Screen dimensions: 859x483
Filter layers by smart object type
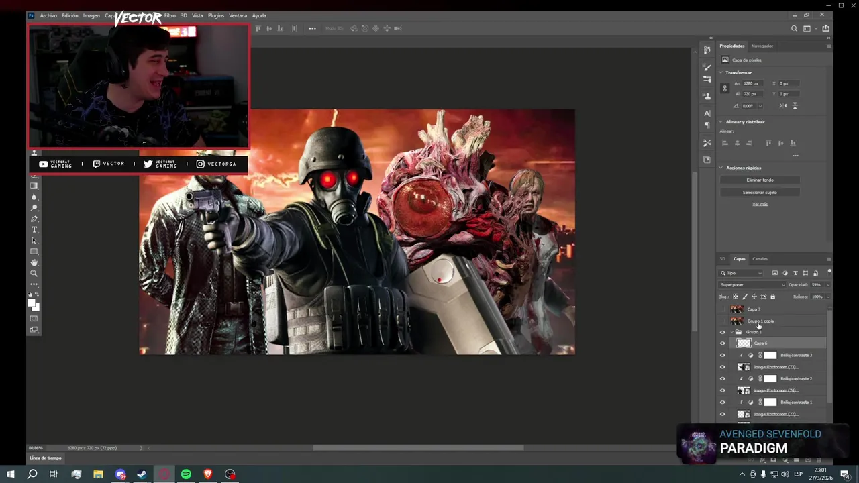pyautogui.click(x=815, y=273)
